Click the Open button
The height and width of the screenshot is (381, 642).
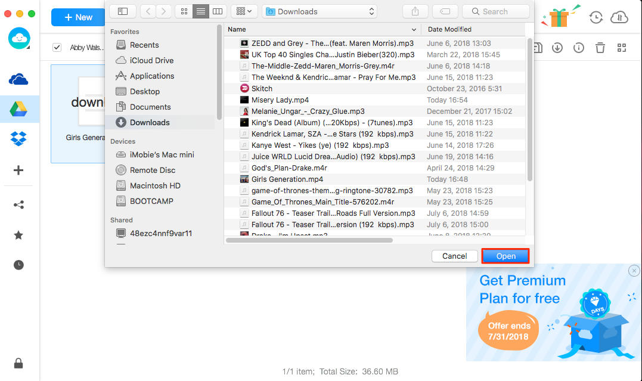[505, 256]
